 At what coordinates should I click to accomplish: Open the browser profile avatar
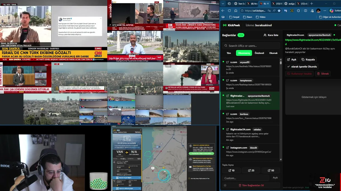pyautogui.click(x=318, y=11)
